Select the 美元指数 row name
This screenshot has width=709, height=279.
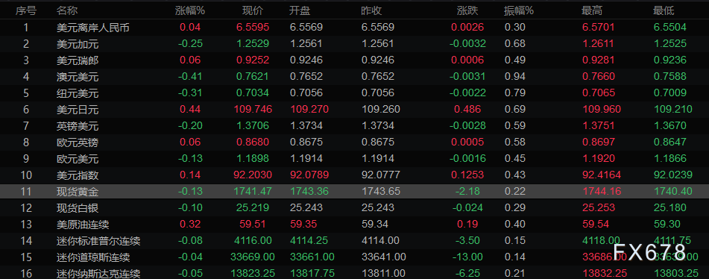tap(78, 175)
